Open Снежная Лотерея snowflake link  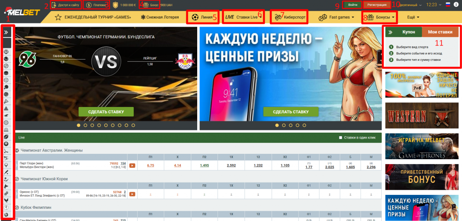point(160,17)
